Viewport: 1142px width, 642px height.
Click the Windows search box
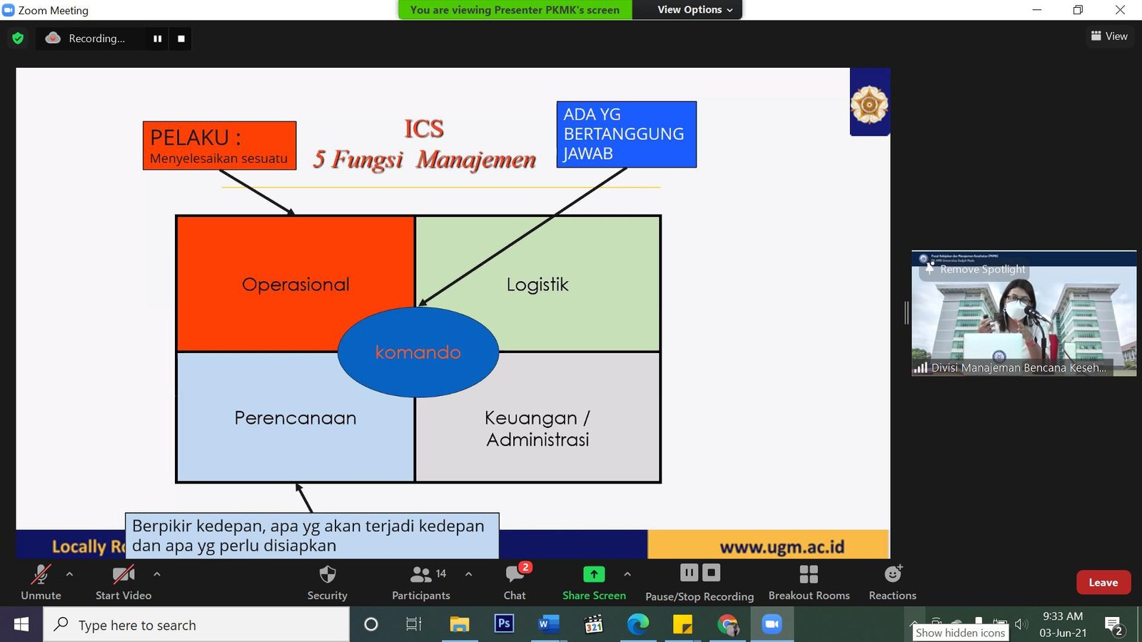(x=196, y=625)
